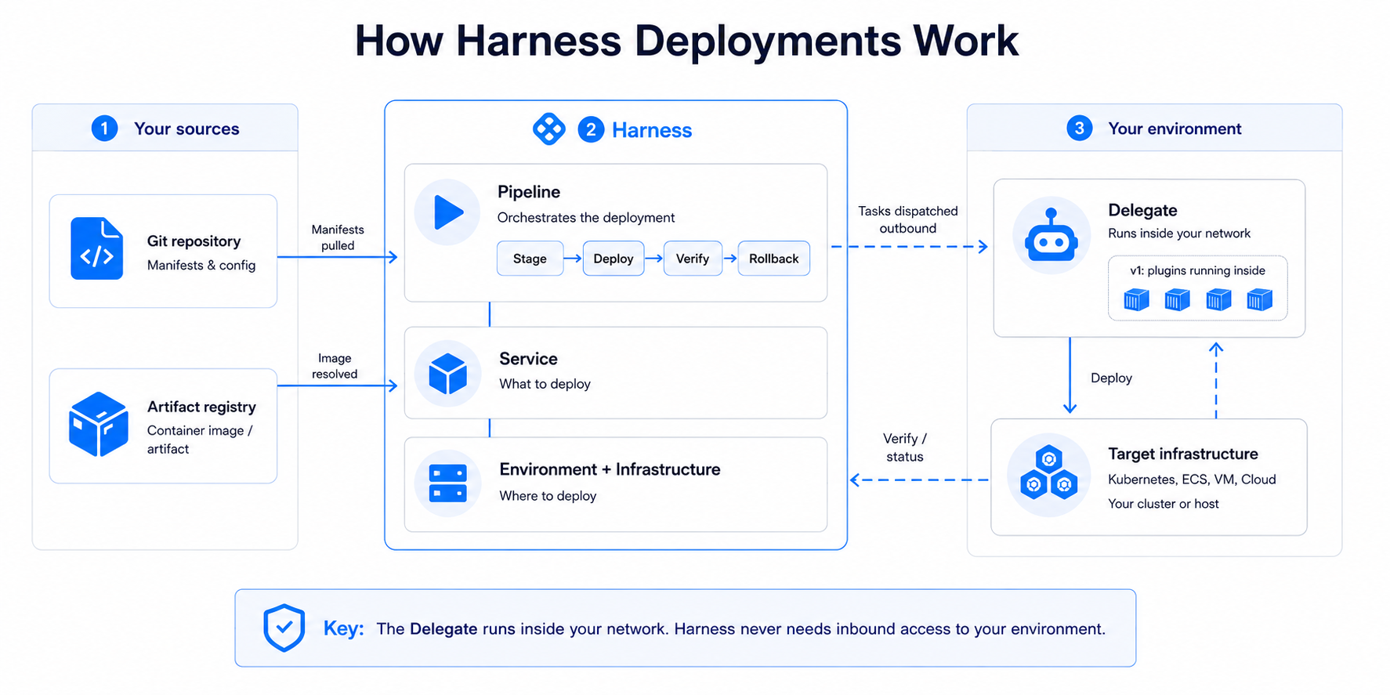Click the Pipeline play icon
Image resolution: width=1390 pixels, height=695 pixels.
[x=447, y=212]
